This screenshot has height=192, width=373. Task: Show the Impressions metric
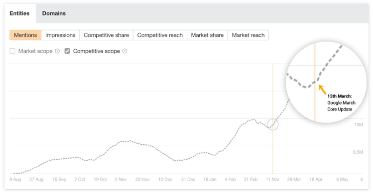click(60, 35)
